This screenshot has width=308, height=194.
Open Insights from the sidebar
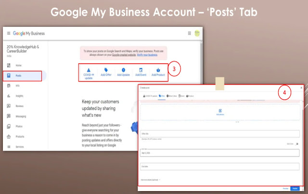point(19,96)
